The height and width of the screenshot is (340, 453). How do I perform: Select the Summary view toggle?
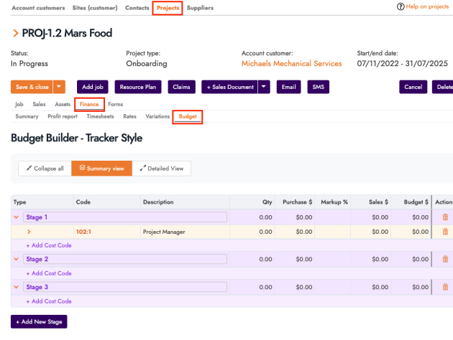[x=101, y=169]
